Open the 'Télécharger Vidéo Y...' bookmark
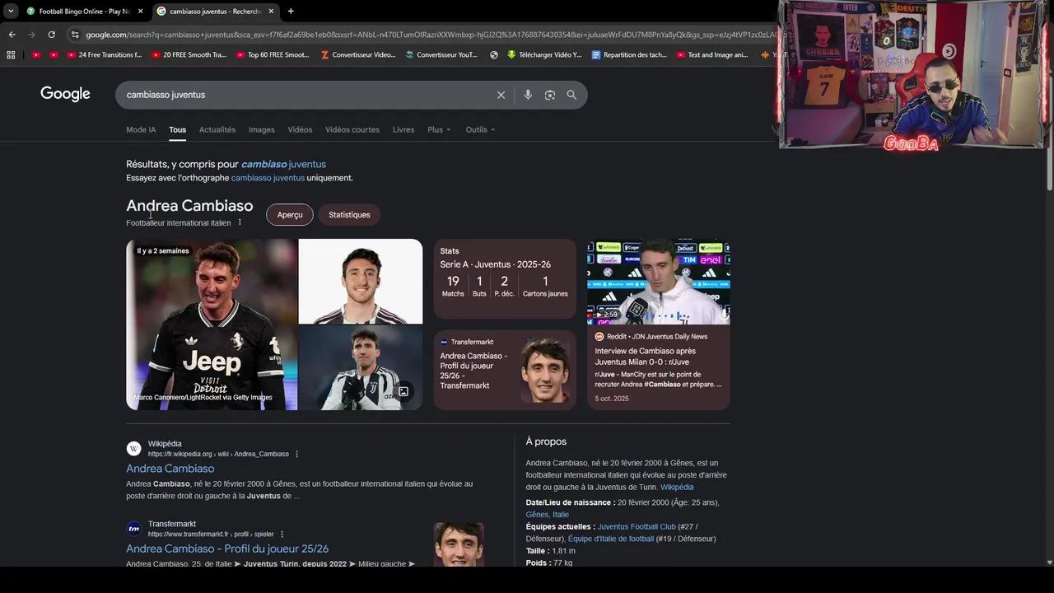Screen dimensions: 1054x593 click(x=544, y=55)
